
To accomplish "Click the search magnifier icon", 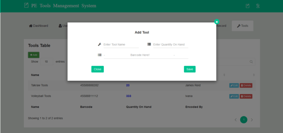I will [x=251, y=62].
